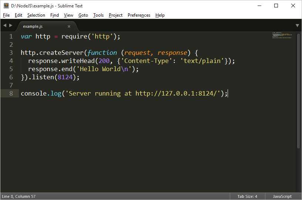The height and width of the screenshot is (200, 302).
Task: Open the Tab Size: 4 selector
Action: click(x=247, y=196)
